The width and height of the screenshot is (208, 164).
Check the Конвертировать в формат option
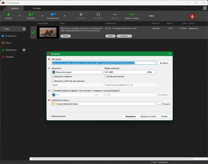53,91
